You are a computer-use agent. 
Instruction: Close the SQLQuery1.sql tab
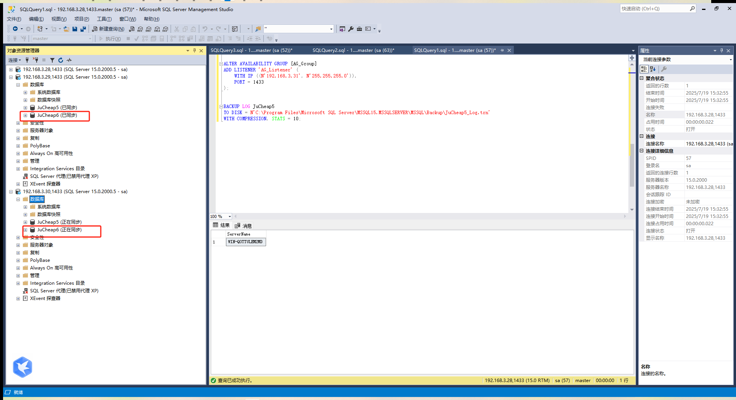[509, 50]
